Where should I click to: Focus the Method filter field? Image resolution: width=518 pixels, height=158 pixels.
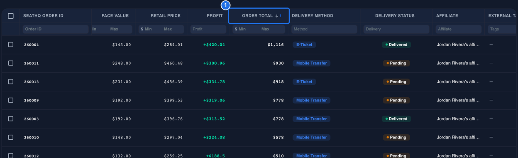coord(324,29)
